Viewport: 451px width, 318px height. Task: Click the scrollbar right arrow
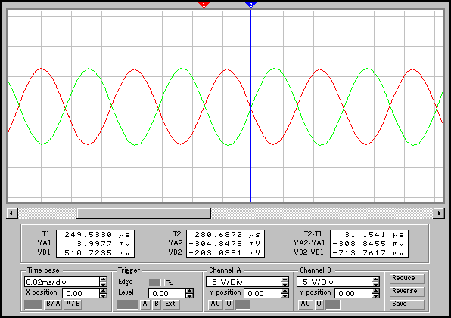click(x=439, y=213)
